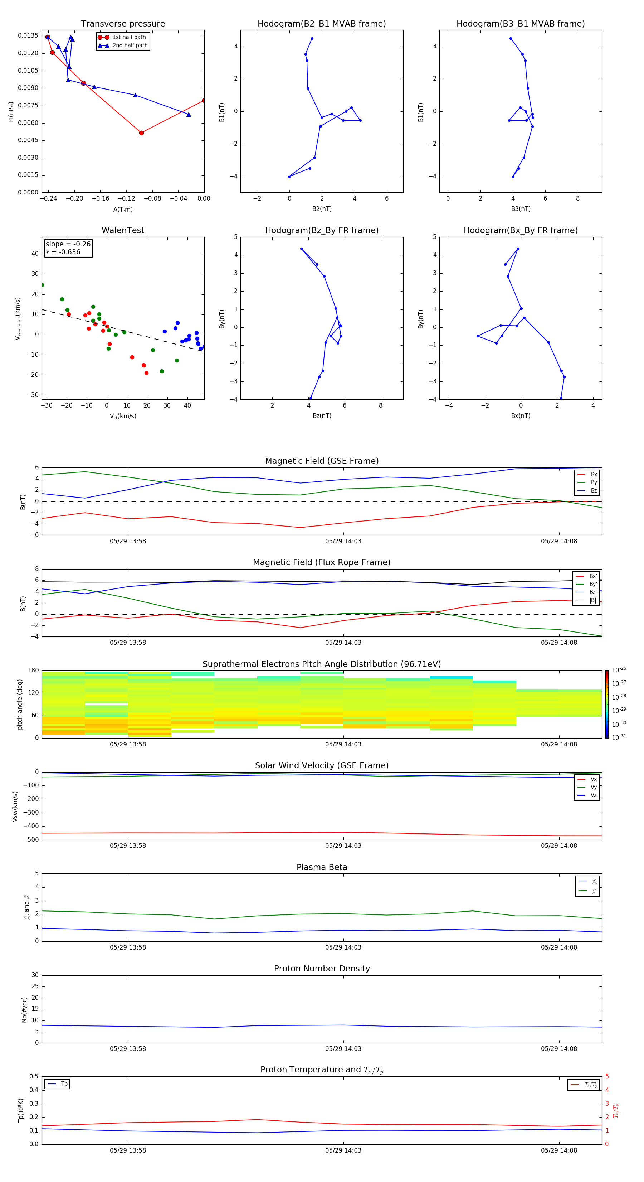This screenshot has height=1182, width=644.
Task: Click the 'Hodogram(Bx_By FR frame)' title
Action: tap(521, 230)
